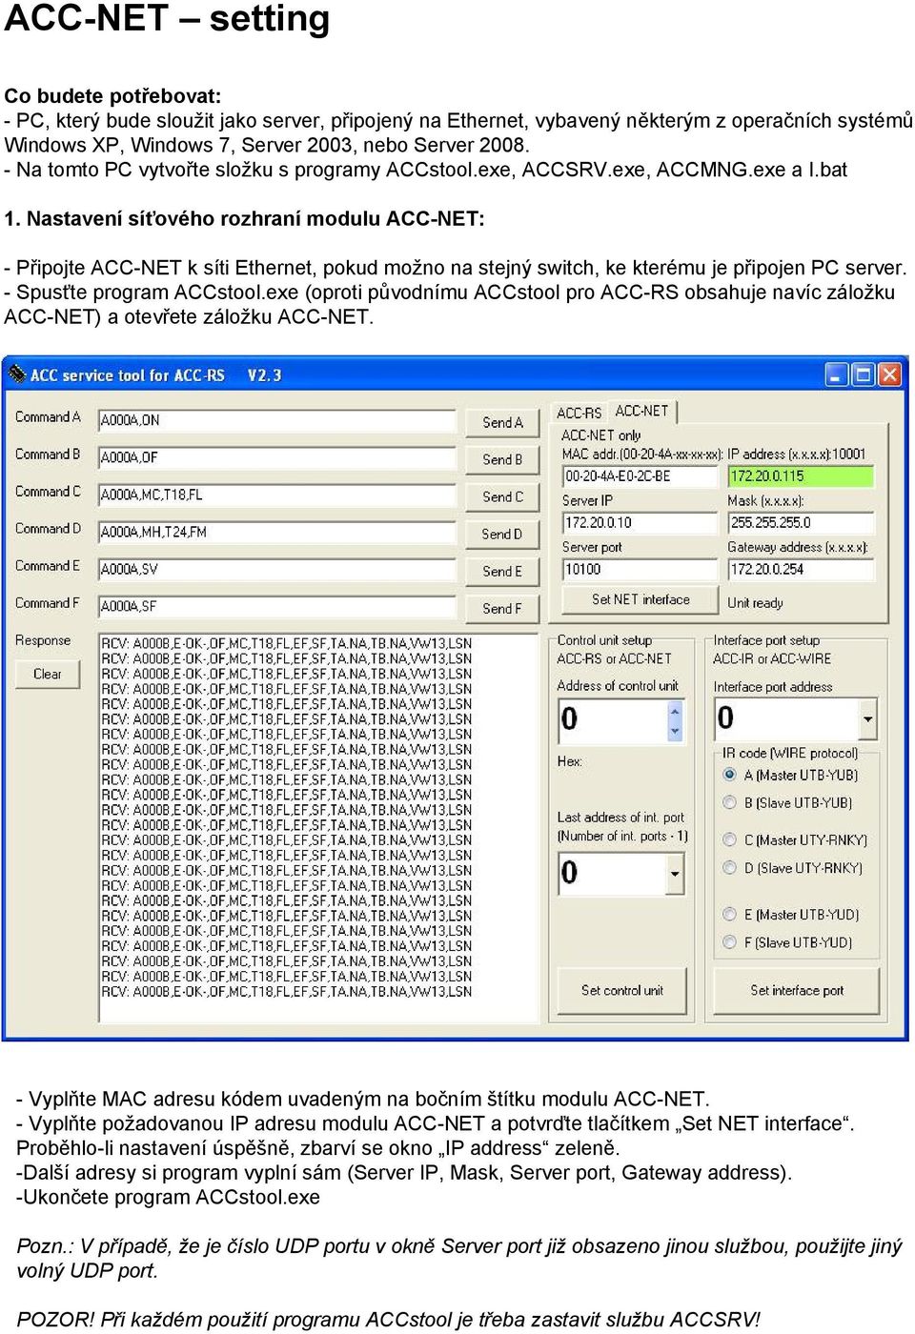The image size is (915, 1334).
Task: Click the MAC addr field 00-20-4A-E0-2C-BE
Action: 640,475
